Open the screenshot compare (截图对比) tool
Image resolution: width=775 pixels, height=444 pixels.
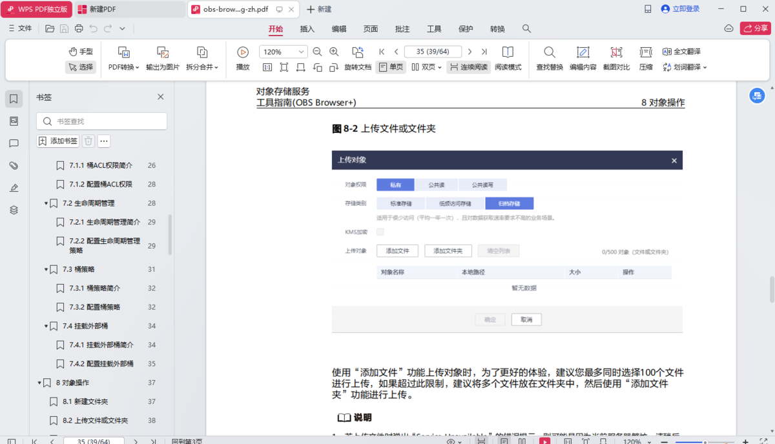[615, 58]
